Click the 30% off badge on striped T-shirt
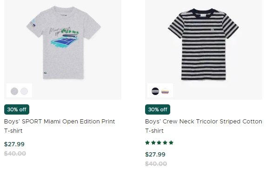Viewport: 266px width, 170px height. (x=158, y=109)
